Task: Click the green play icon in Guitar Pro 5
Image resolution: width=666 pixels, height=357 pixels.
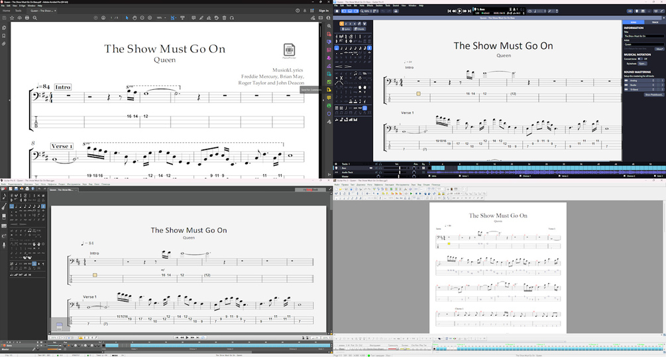Action: tap(411, 194)
